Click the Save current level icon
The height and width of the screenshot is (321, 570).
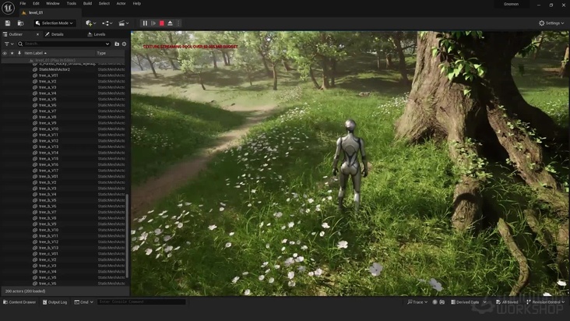8,23
